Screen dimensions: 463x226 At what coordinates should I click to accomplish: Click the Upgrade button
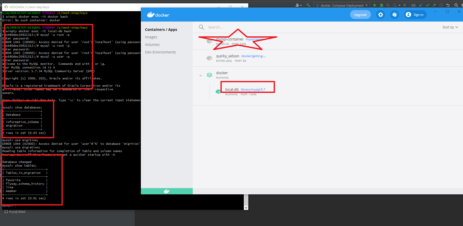tap(360, 15)
